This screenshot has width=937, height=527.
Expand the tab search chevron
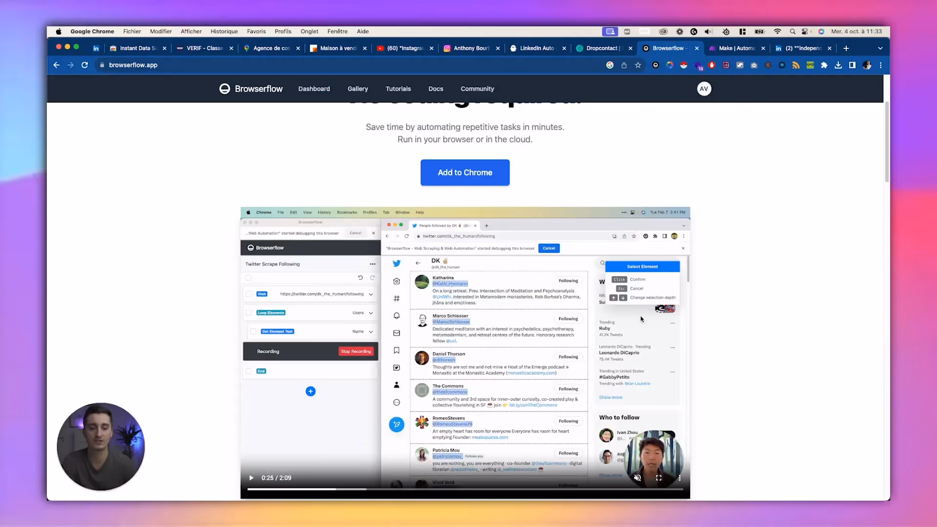880,48
